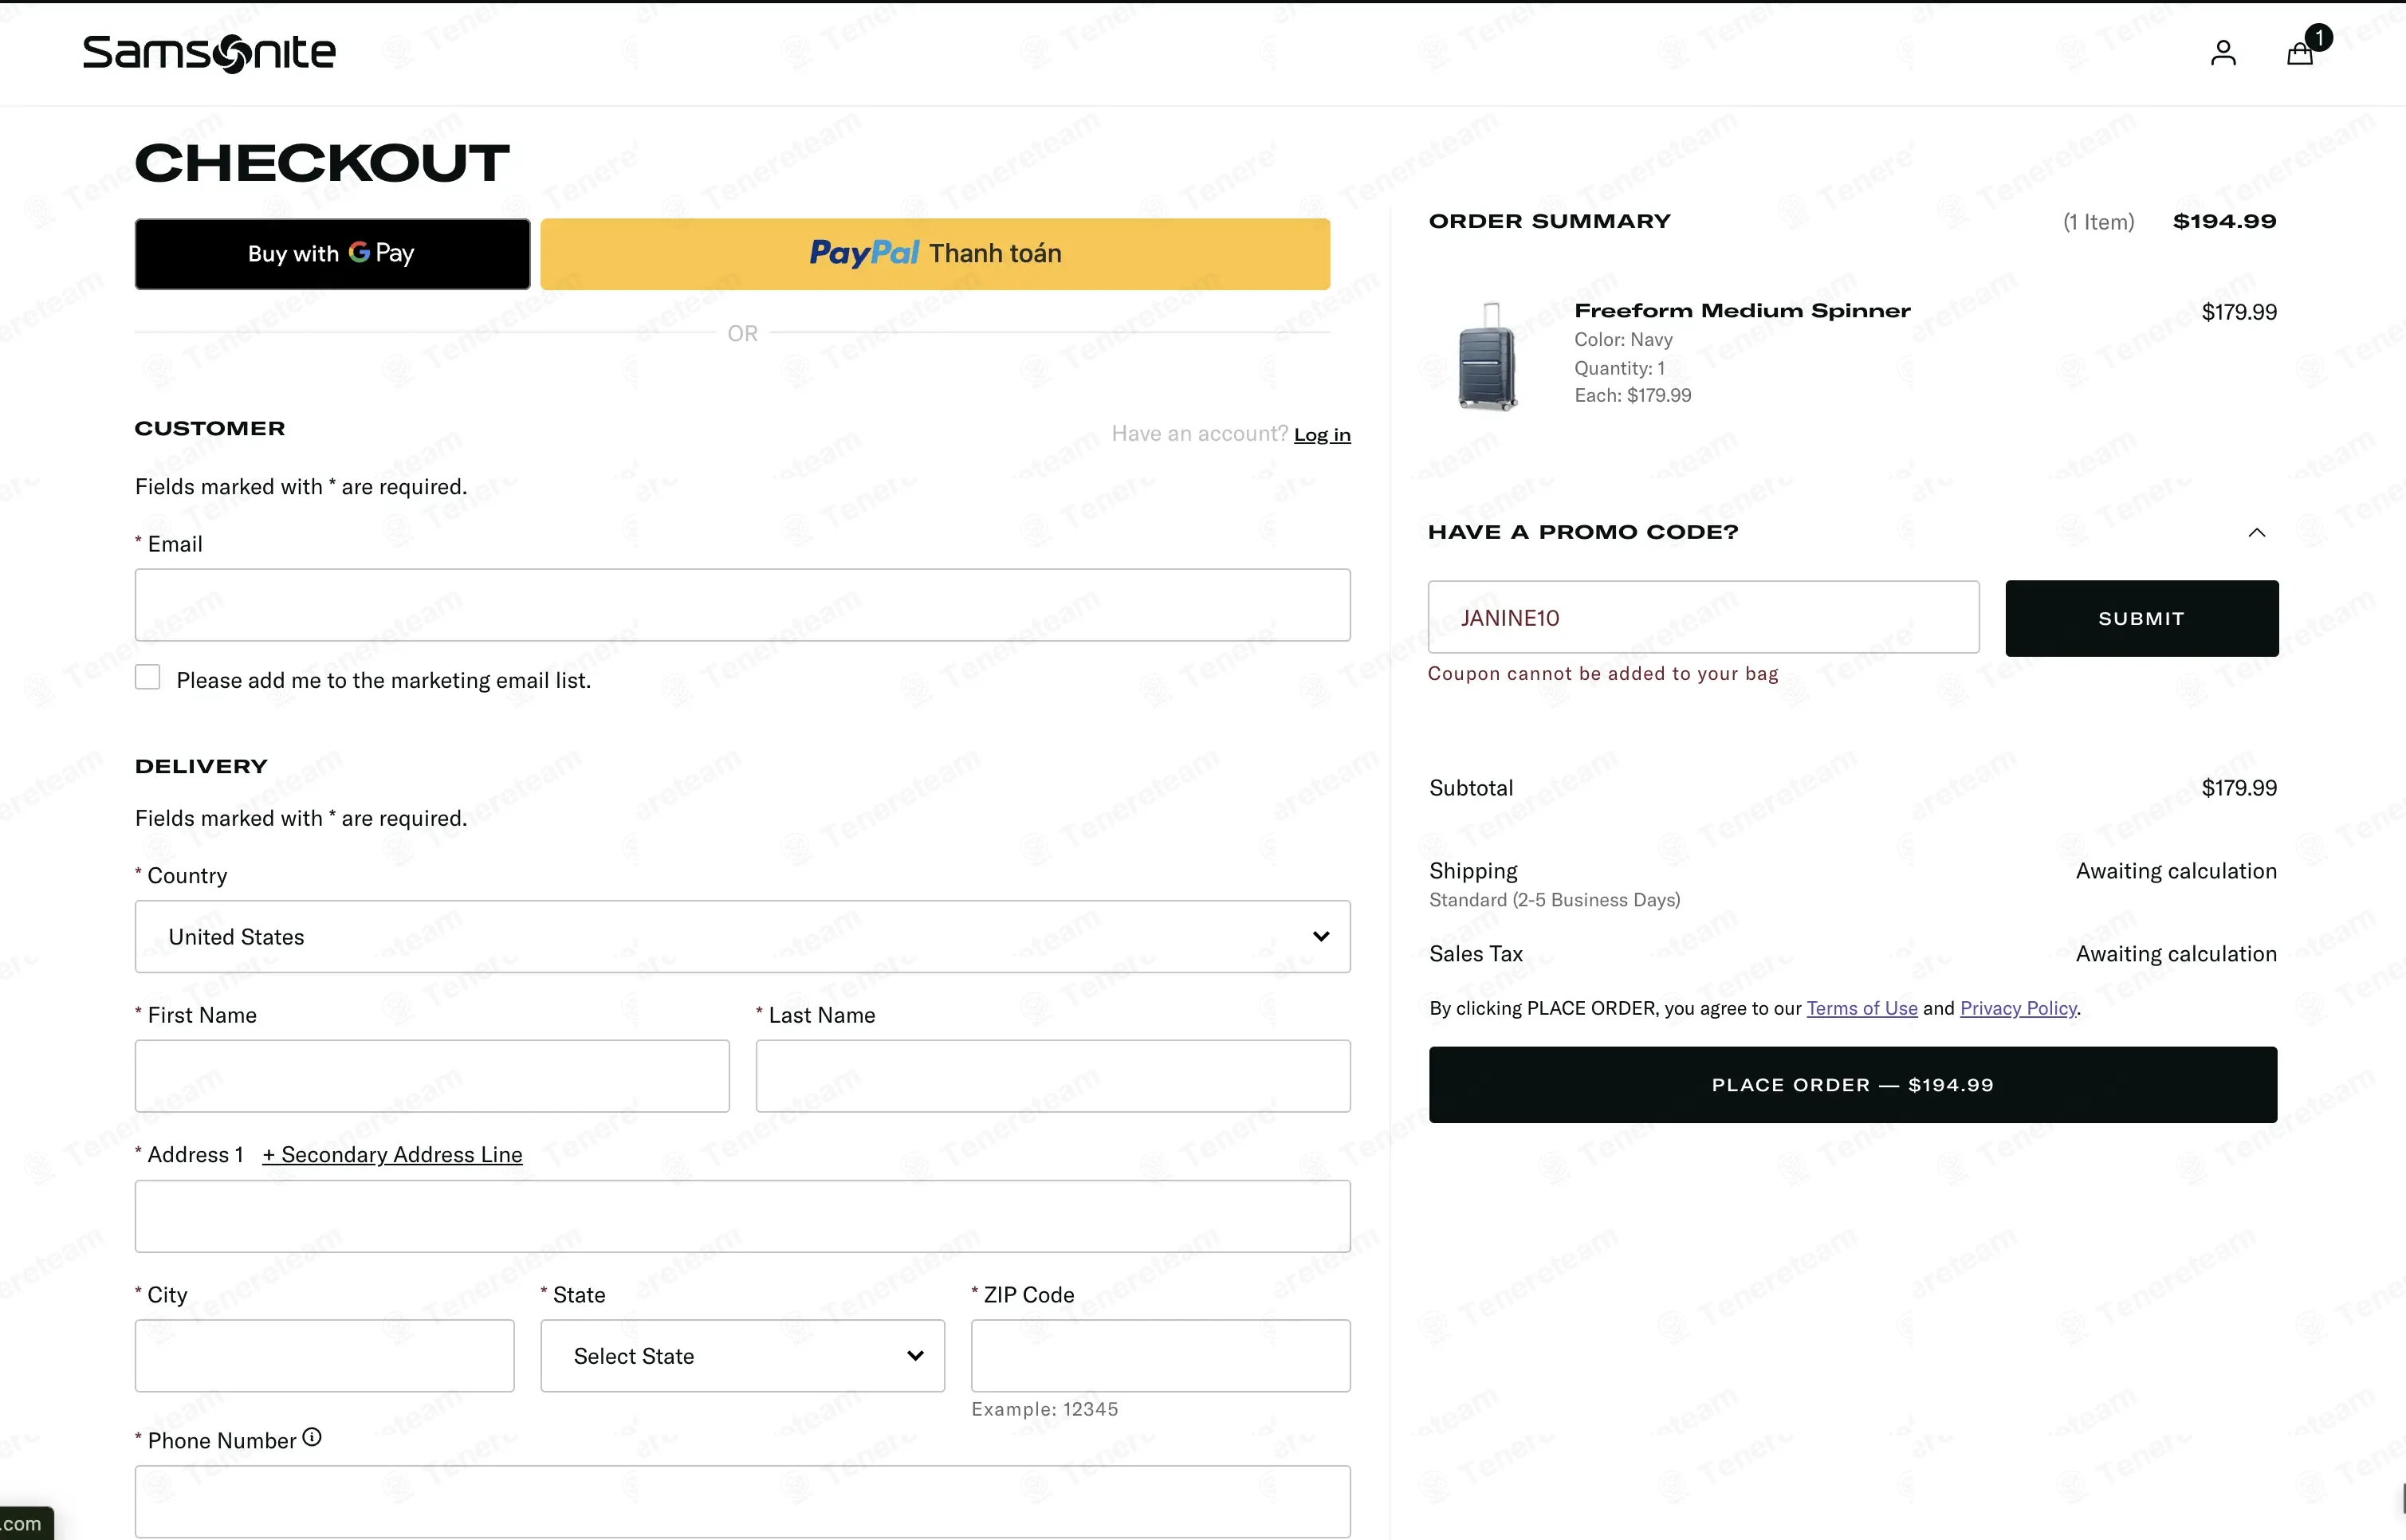Focus the Phone Number field
The image size is (2406, 1540).
pos(742,1502)
